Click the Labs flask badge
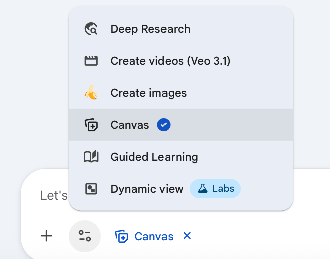This screenshot has height=259, width=330. click(x=215, y=189)
